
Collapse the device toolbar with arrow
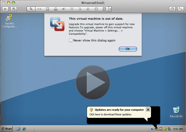click(x=110, y=9)
